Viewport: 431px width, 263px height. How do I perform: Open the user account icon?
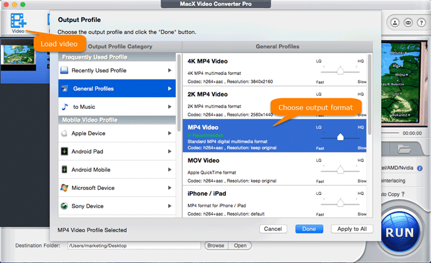pos(395,23)
